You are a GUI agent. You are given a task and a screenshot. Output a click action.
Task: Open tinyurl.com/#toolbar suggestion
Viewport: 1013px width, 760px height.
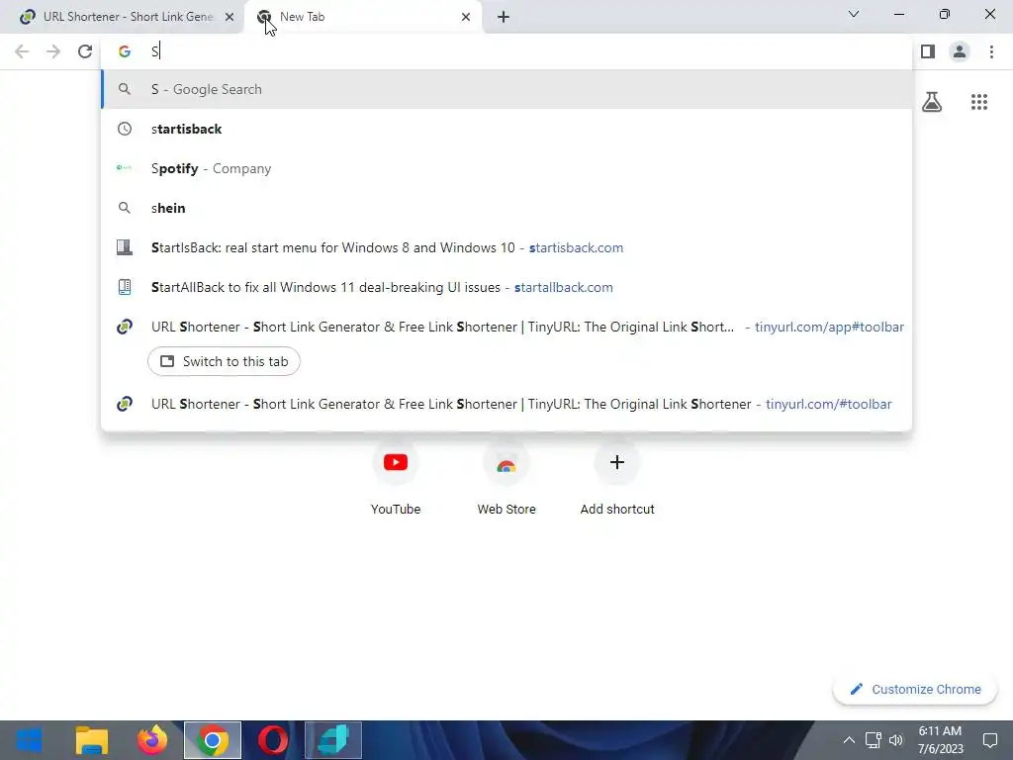click(506, 404)
